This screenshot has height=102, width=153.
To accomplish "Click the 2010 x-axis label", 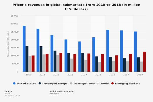I will (28, 75).
